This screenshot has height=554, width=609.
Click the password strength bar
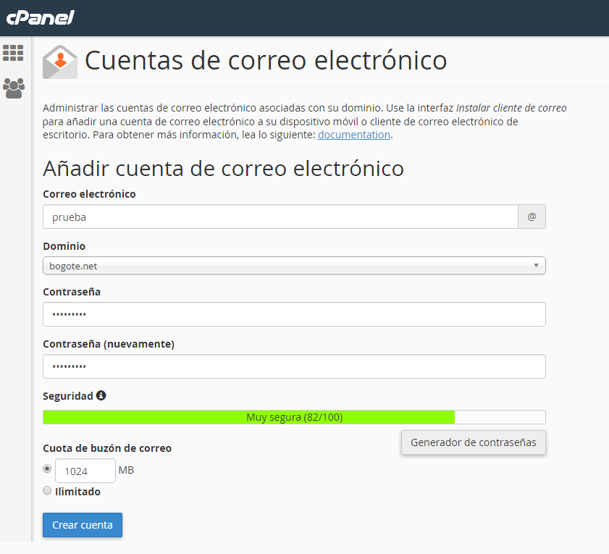(x=294, y=417)
